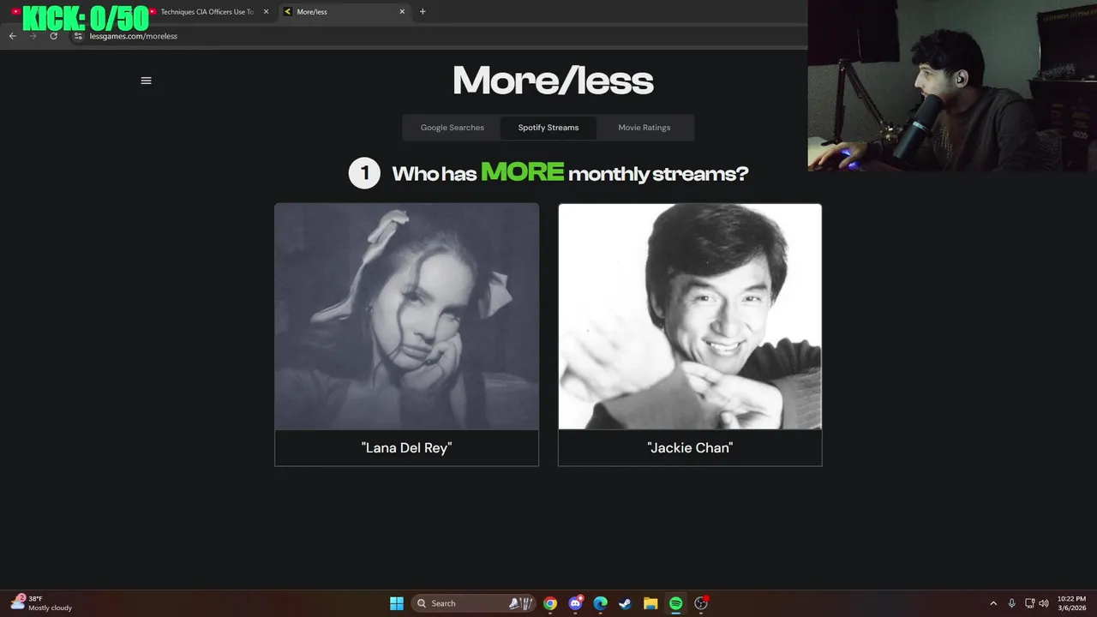Open the OBS Studio taskbar icon
Screen dimensions: 1097x617
pyautogui.click(x=701, y=603)
